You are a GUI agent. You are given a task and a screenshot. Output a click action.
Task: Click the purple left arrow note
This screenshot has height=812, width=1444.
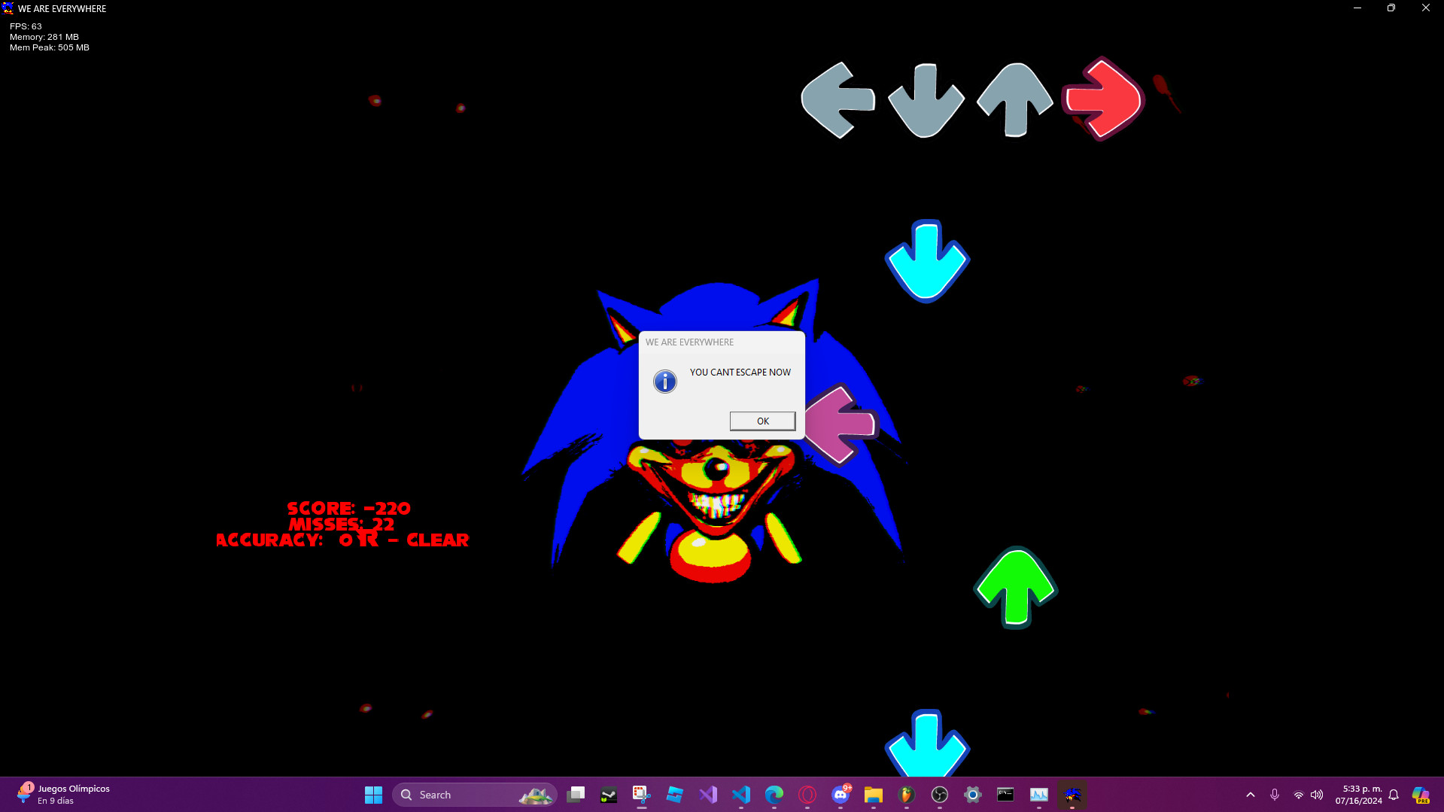[x=841, y=425]
